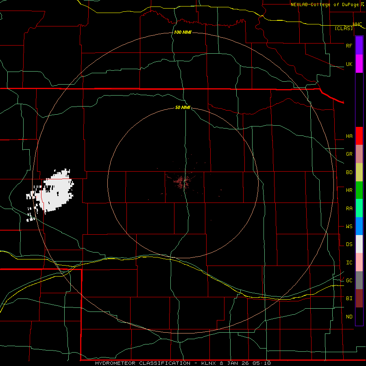Click the HR green legend color swatch
Image resolution: width=366 pixels, height=366 pixels.
click(359, 190)
